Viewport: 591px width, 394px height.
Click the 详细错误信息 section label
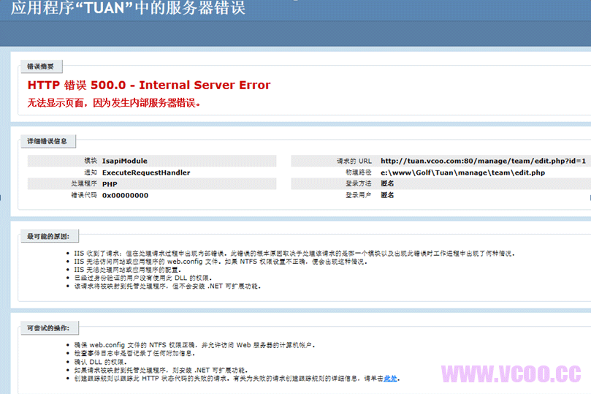(47, 141)
